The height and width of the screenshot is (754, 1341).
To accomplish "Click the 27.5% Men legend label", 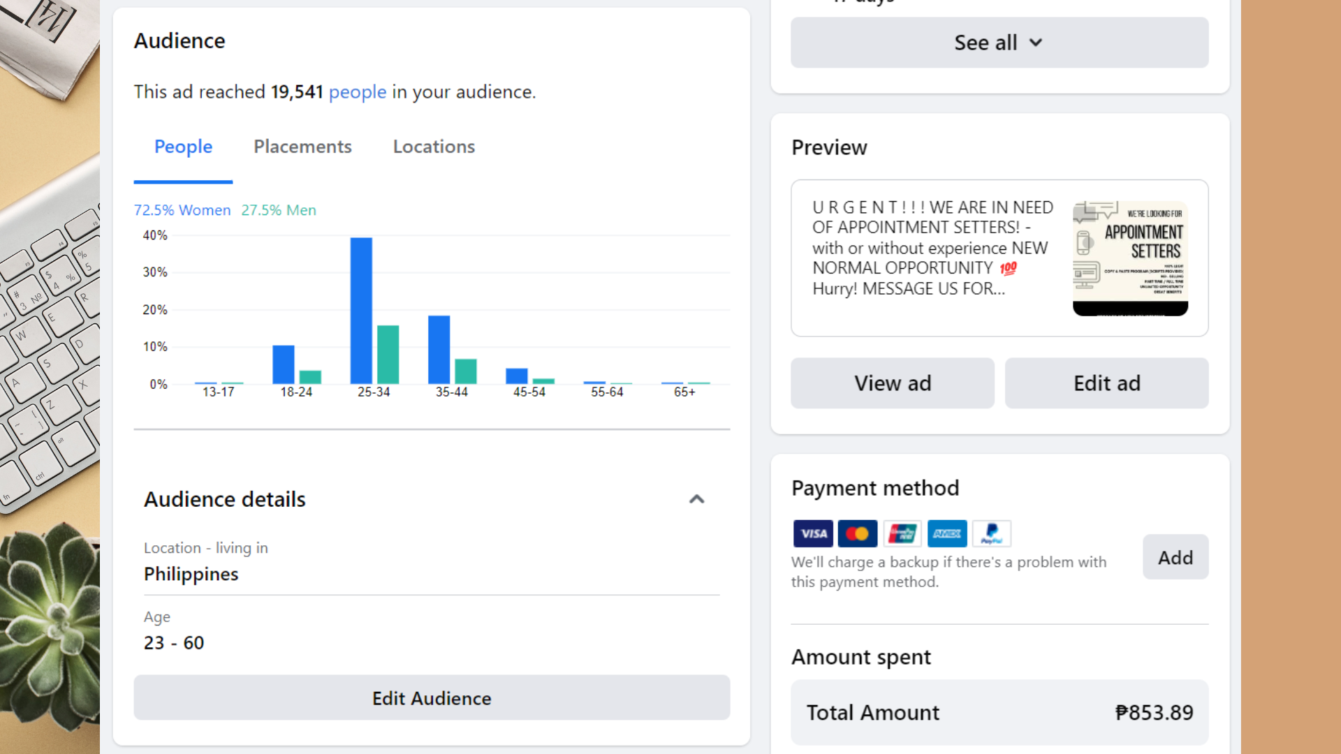I will (x=279, y=210).
